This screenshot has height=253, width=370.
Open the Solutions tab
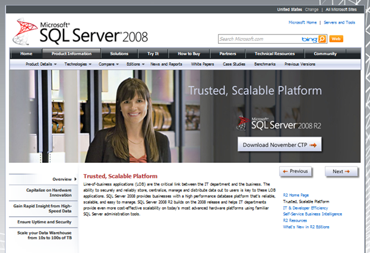coord(119,54)
